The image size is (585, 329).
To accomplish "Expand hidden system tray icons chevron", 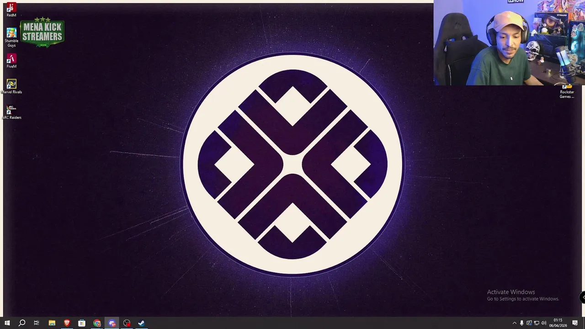I will (514, 323).
